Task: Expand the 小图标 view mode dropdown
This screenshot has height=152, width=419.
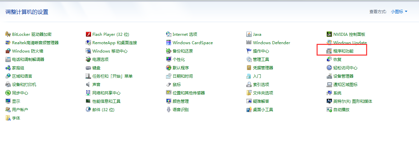Action: [x=399, y=12]
